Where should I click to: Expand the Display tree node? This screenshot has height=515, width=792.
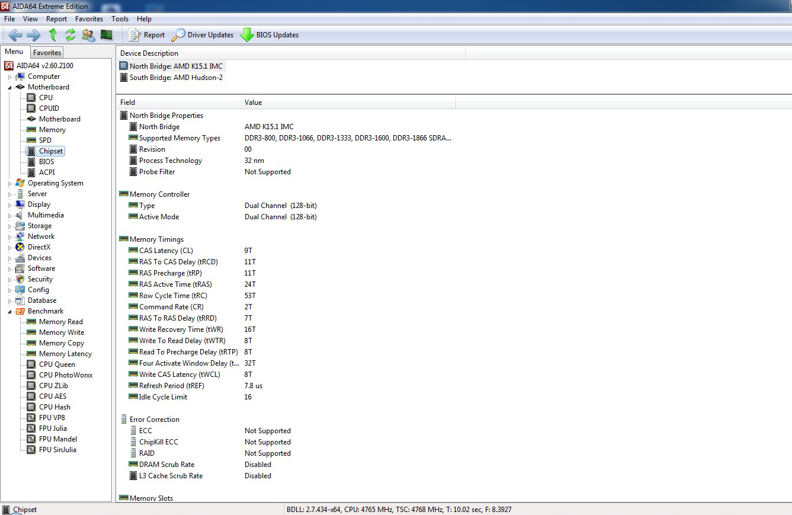coord(9,205)
